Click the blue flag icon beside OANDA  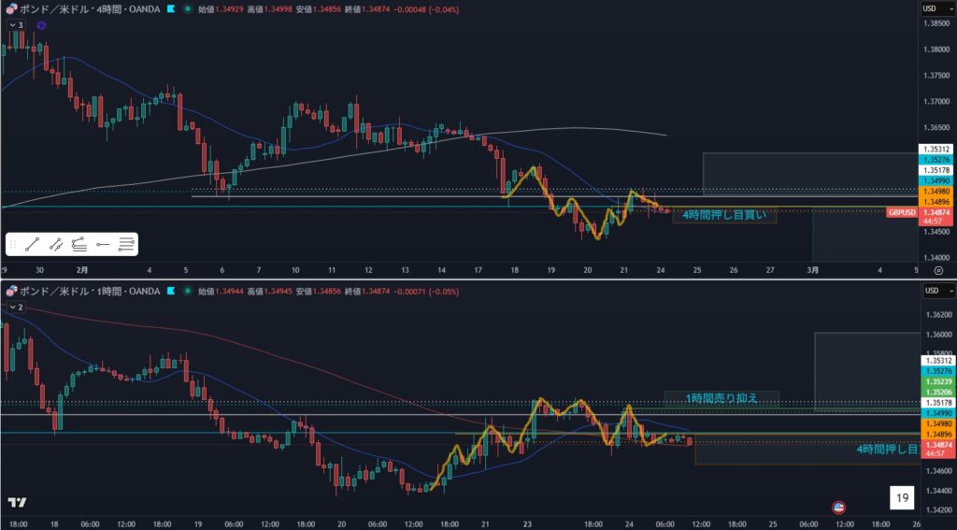172,8
